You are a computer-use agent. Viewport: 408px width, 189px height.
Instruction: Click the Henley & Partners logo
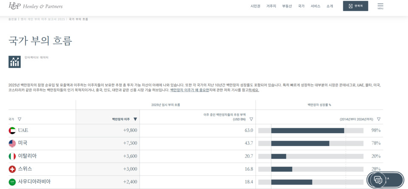(36, 6)
